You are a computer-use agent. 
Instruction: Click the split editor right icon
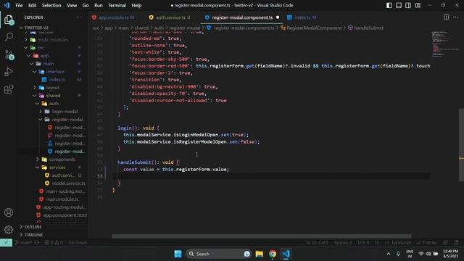pyautogui.click(x=447, y=17)
